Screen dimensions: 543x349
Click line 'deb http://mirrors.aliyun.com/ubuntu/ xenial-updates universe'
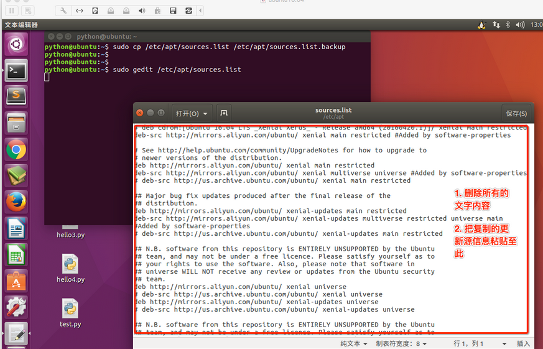(x=257, y=302)
